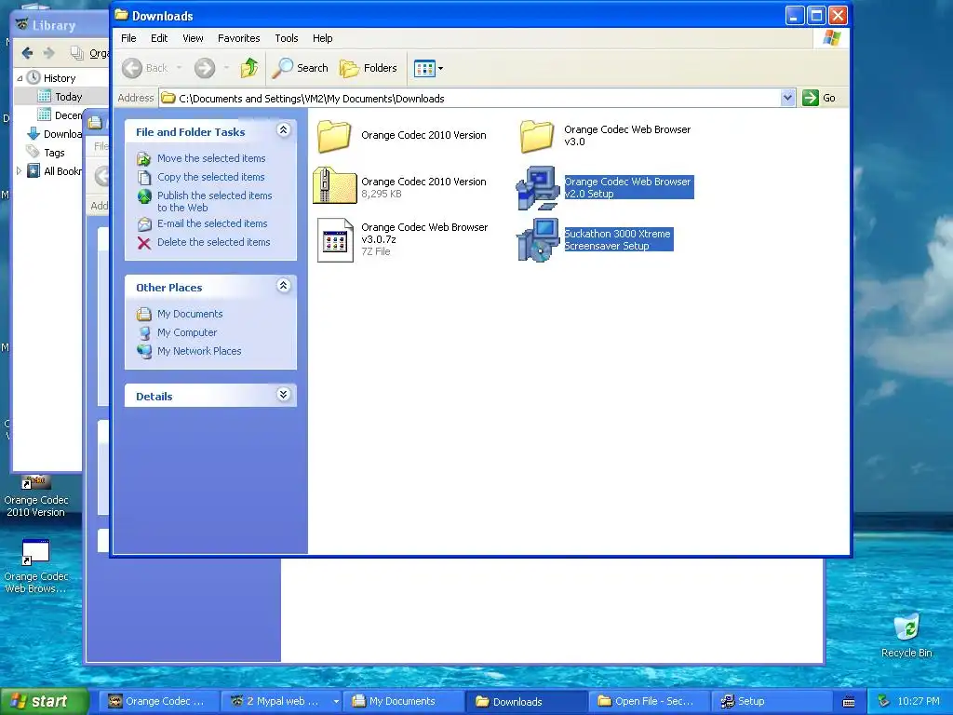Switch to Open File - Security taskbar button
The width and height of the screenshot is (953, 715).
pos(648,701)
